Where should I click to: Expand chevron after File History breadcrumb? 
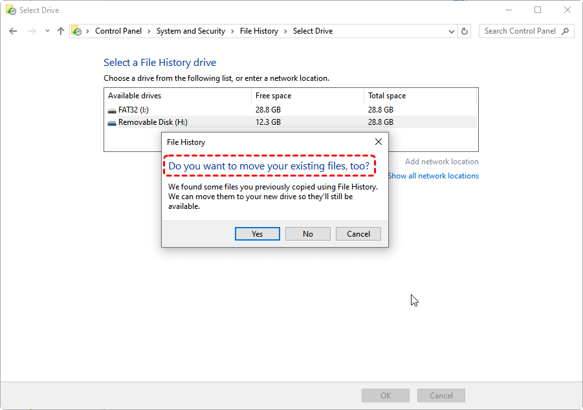(285, 31)
